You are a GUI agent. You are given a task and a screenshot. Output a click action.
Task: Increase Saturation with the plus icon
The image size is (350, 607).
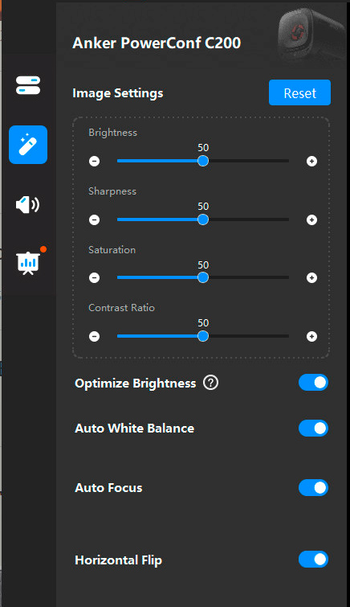pos(311,277)
